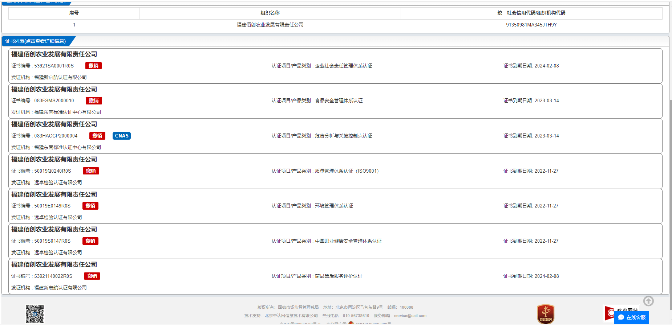This screenshot has height=325, width=672.
Task: Click certificate number 083HACCP2000004
Action: [56, 136]
